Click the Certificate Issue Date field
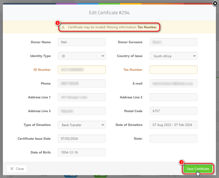The width and height of the screenshot is (219, 178). click(x=82, y=139)
